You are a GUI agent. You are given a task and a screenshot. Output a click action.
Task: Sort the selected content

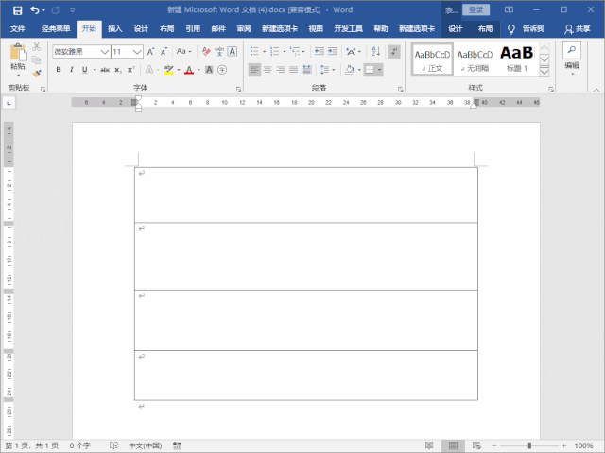coord(376,51)
